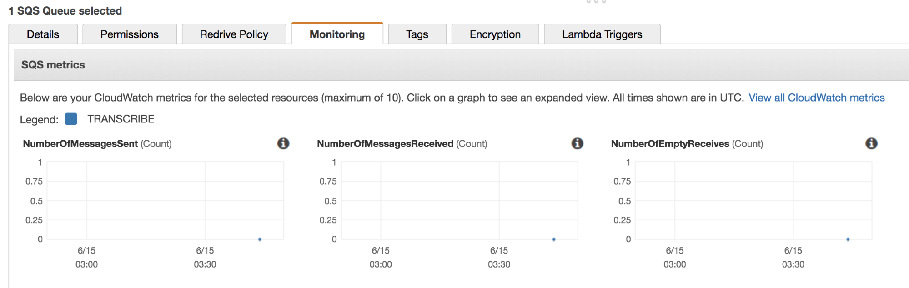909x288 pixels.
Task: Expand the NumberOfMessagesReceived graph
Action: point(459,200)
